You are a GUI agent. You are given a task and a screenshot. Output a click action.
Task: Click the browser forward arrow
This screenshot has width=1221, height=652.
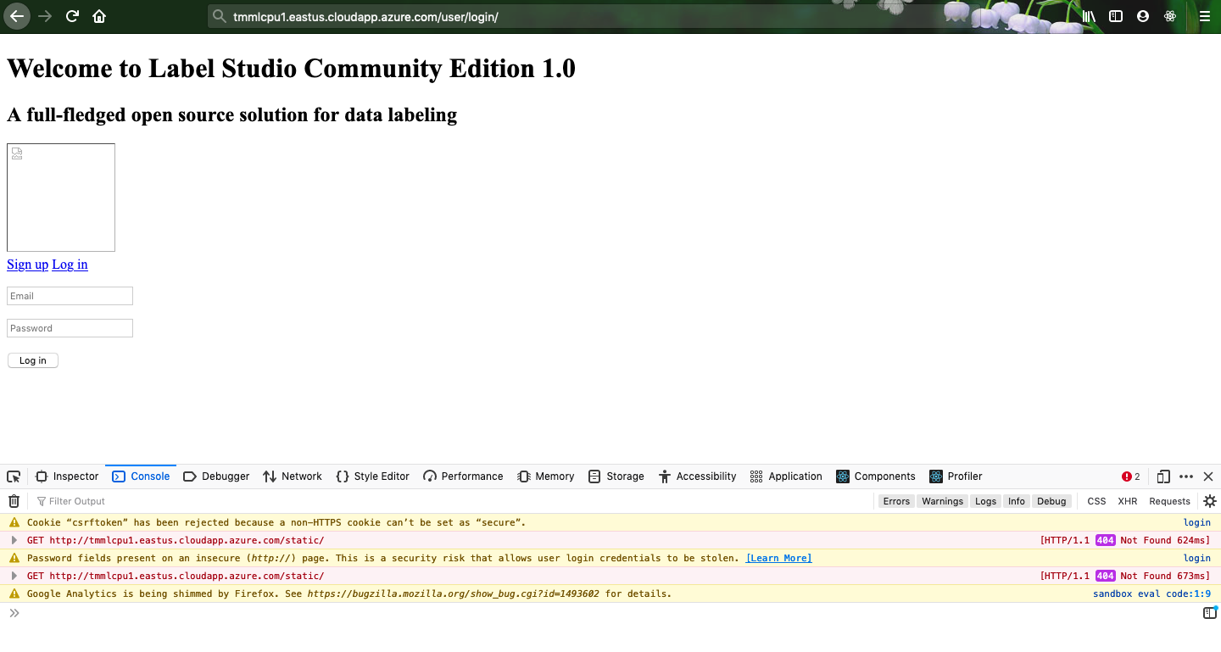pos(45,16)
